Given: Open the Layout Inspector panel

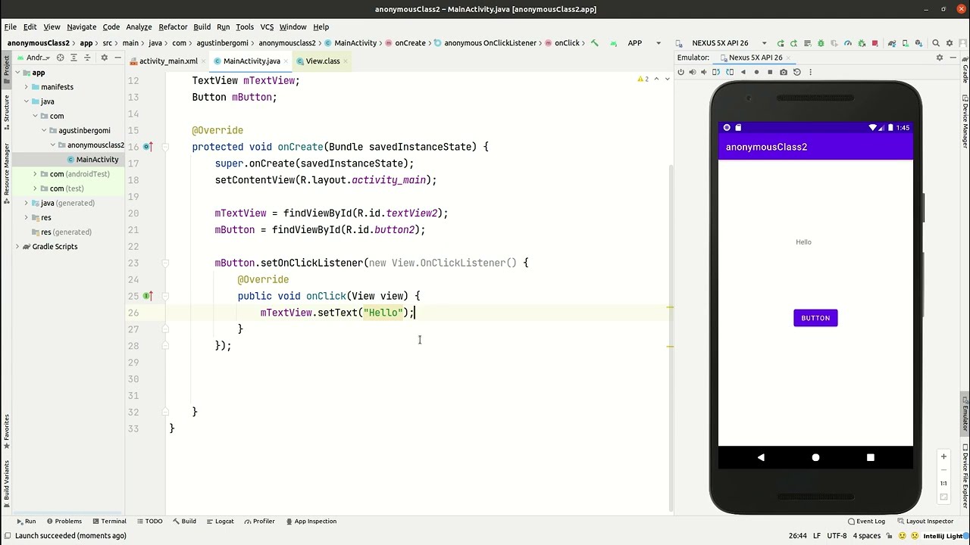Looking at the screenshot, I should tap(925, 521).
